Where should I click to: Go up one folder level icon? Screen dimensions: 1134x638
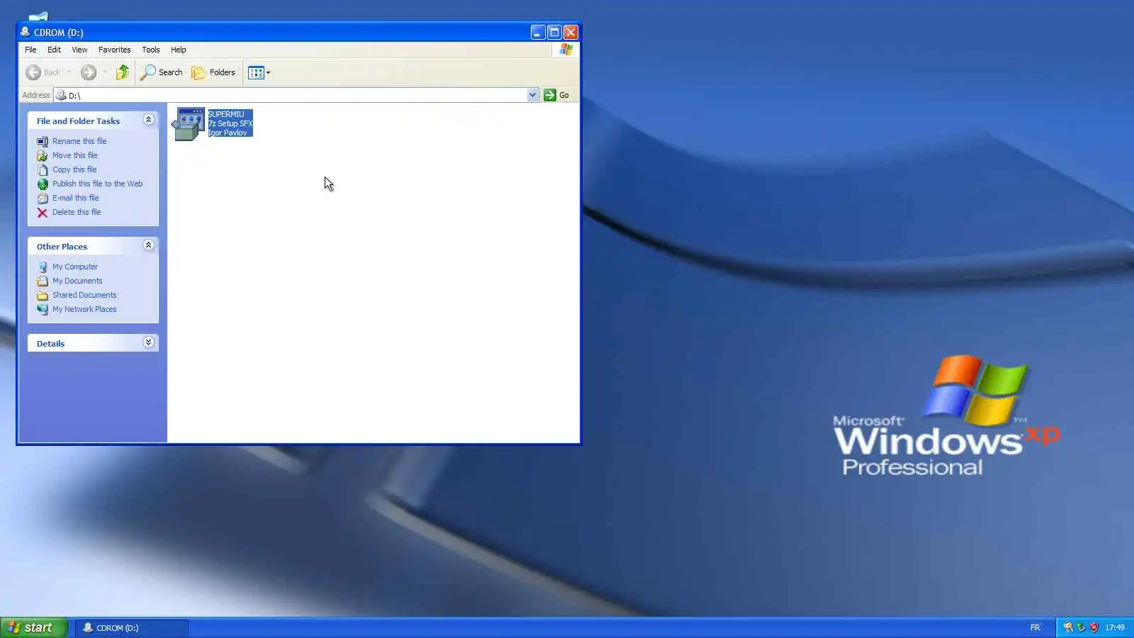[x=123, y=72]
